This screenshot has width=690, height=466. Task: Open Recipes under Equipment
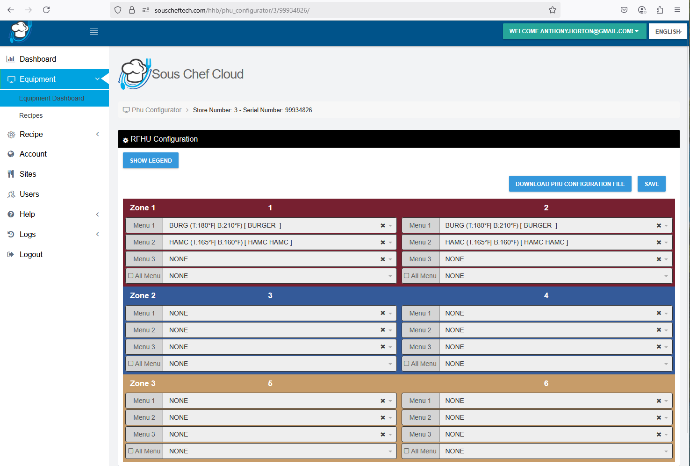pyautogui.click(x=31, y=115)
